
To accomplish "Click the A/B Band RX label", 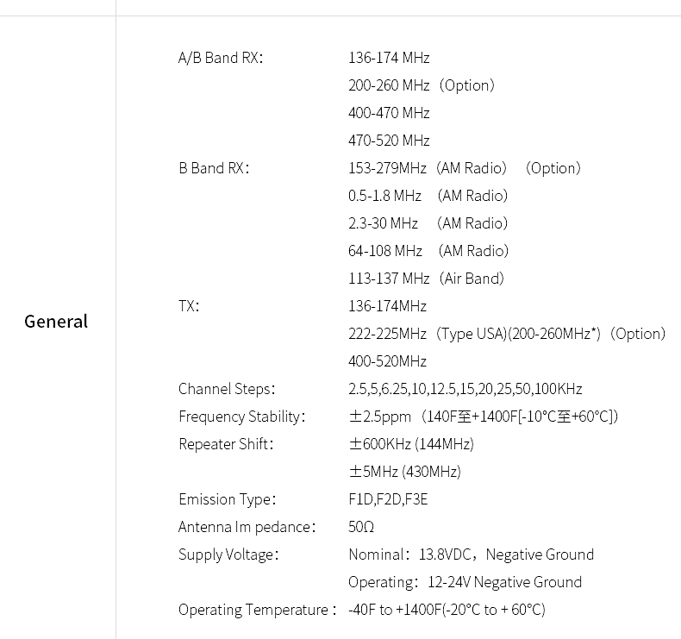I will pos(220,58).
